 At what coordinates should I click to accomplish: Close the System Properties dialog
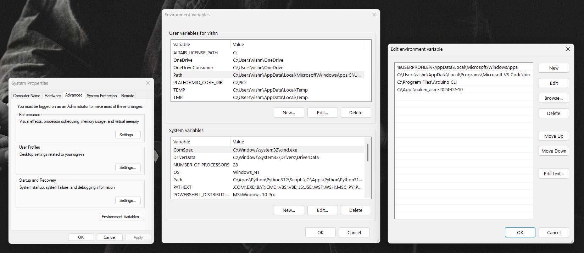pyautogui.click(x=148, y=83)
